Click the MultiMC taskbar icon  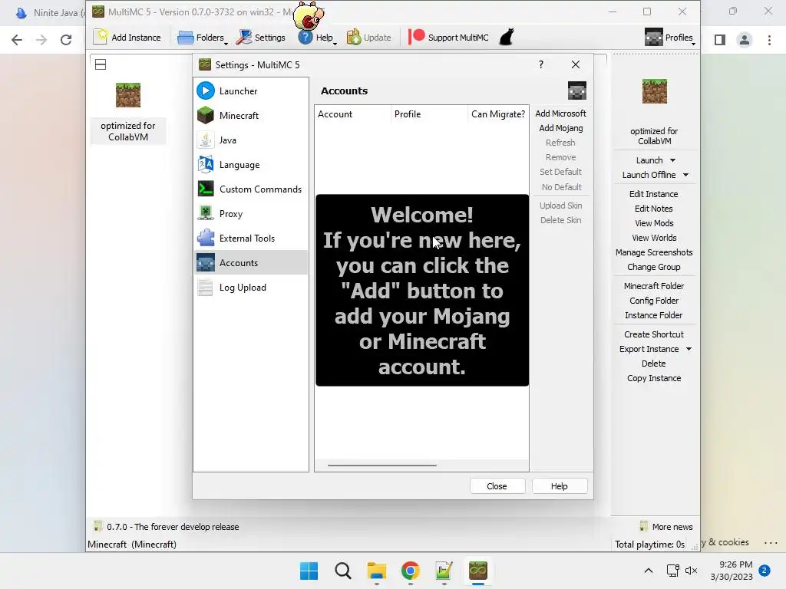(x=478, y=571)
